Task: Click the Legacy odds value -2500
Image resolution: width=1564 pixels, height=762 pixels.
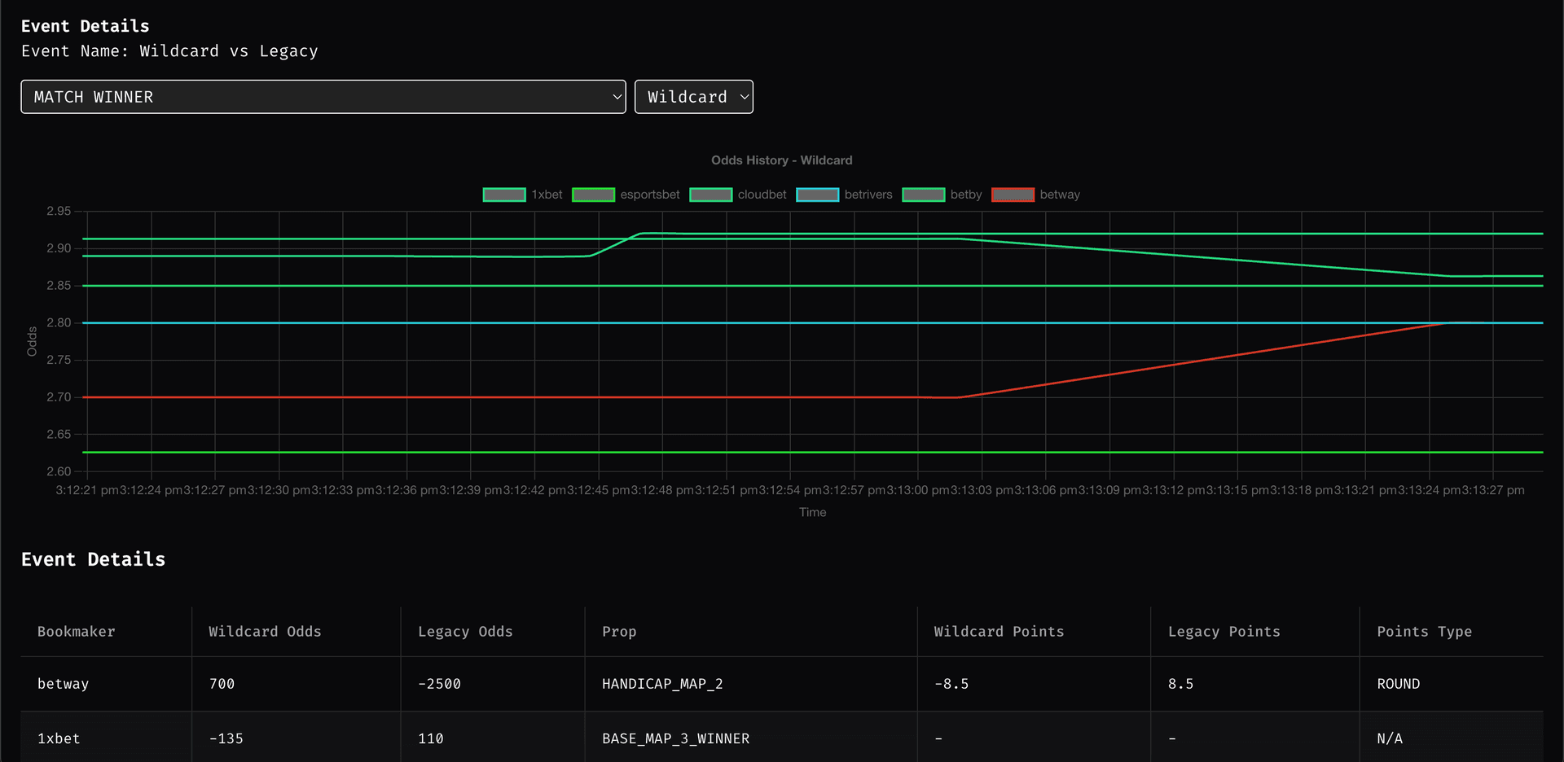Action: [x=439, y=684]
